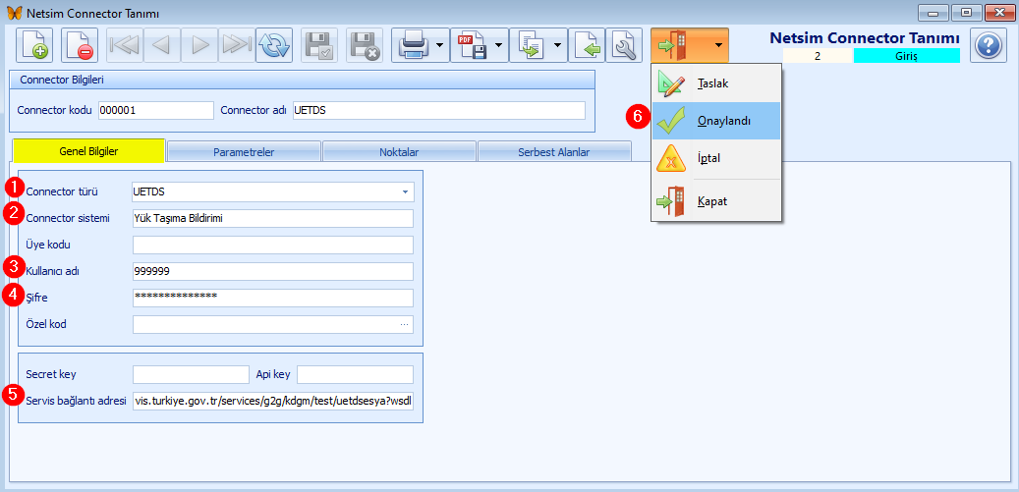Click the print icon
Screen dimensions: 1019x492
411,45
